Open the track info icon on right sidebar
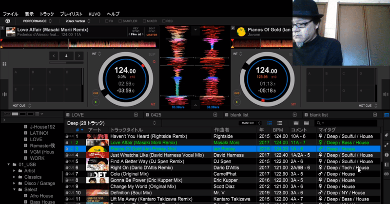 point(387,155)
